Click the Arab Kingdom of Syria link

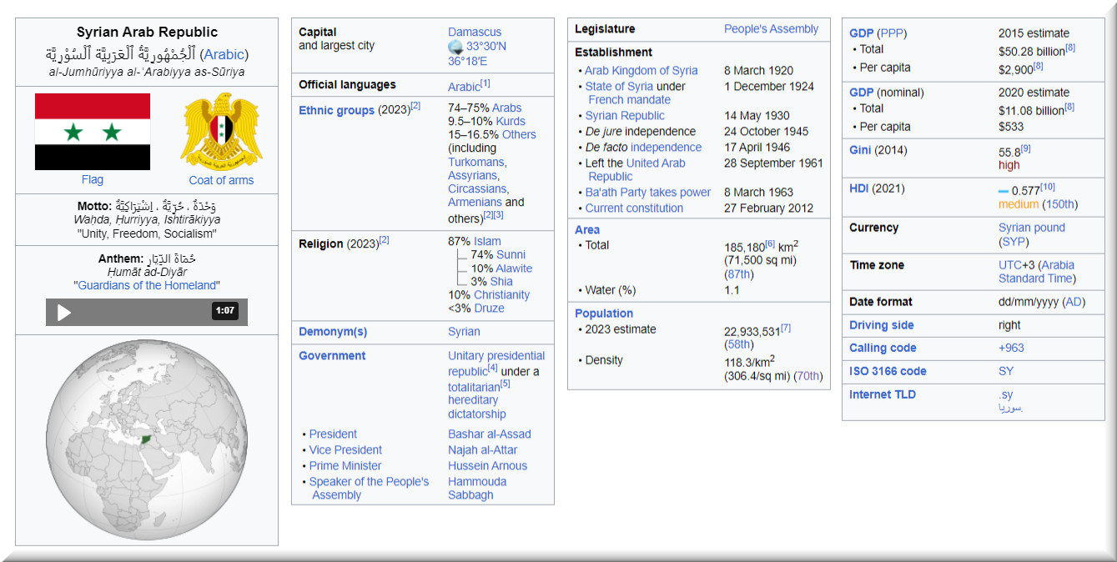pyautogui.click(x=641, y=71)
